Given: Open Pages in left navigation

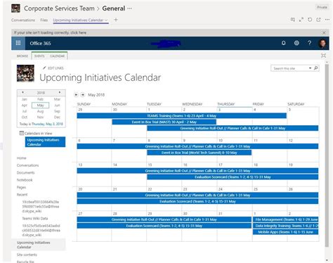Looking at the screenshot, I should (21, 187).
